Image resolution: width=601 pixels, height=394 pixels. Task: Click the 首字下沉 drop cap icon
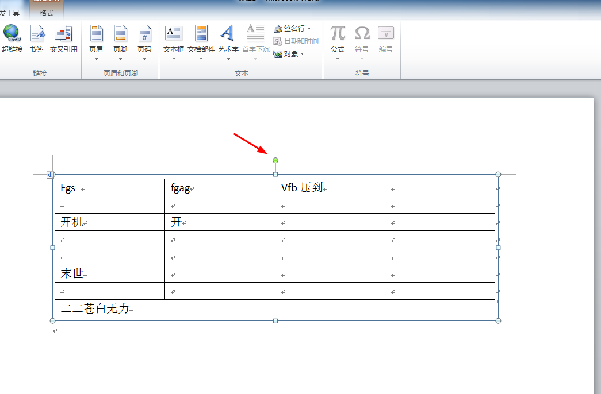[255, 33]
